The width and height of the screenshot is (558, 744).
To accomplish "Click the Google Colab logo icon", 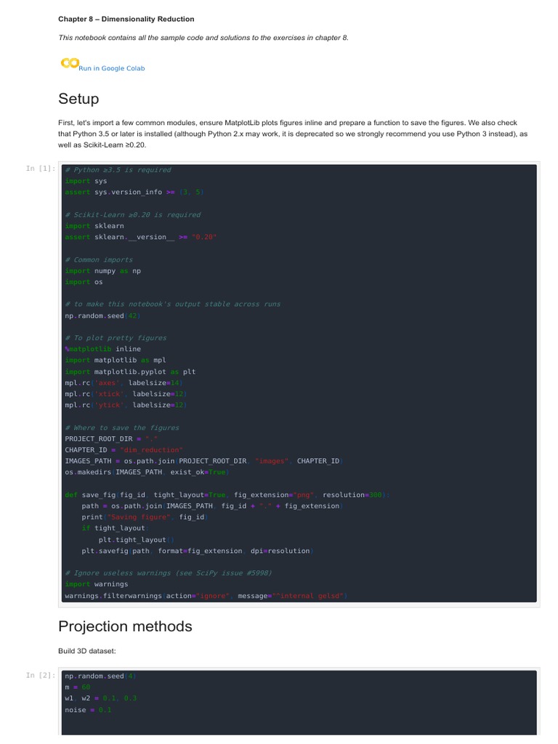I will (x=70, y=62).
